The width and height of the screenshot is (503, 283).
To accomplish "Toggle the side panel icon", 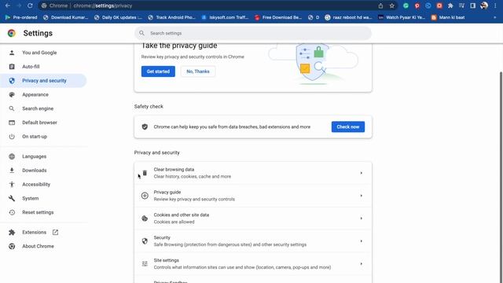I will pos(473,6).
